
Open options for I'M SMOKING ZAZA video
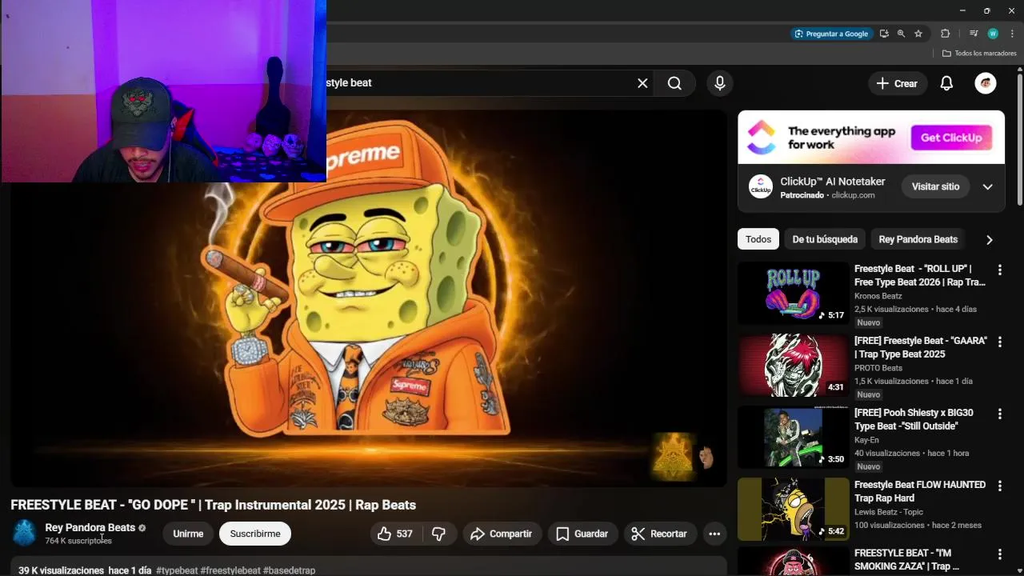click(999, 554)
